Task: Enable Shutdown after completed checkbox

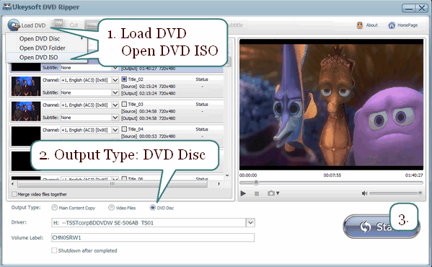Action: coord(54,250)
